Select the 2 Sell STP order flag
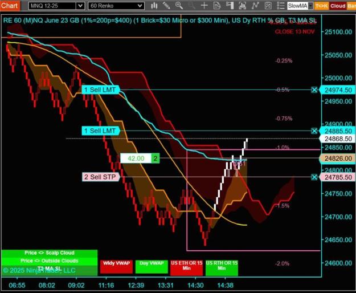The image size is (356, 293). pyautogui.click(x=100, y=177)
